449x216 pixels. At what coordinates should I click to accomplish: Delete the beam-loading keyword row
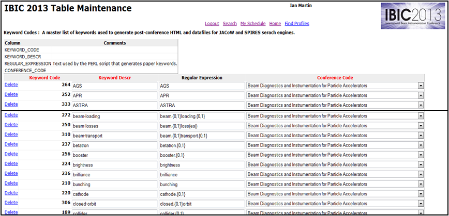[11, 115]
